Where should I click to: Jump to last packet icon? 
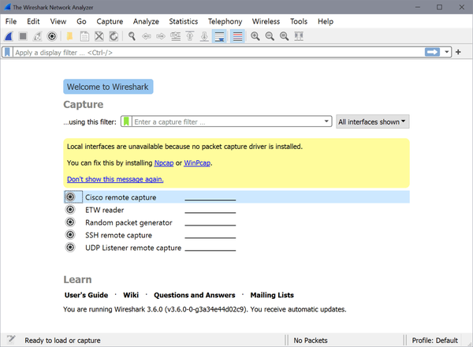[204, 36]
